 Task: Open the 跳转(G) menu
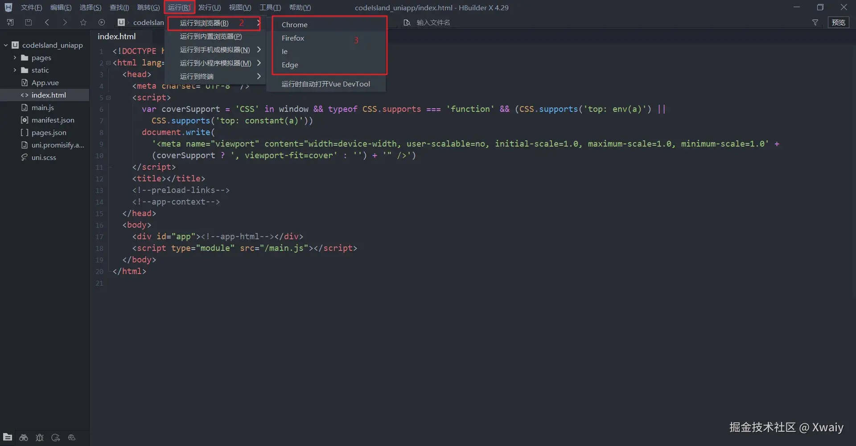[x=148, y=8]
